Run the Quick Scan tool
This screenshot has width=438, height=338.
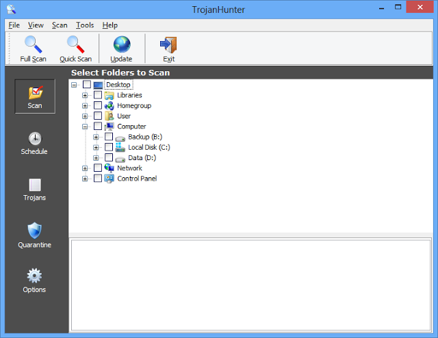(76, 49)
